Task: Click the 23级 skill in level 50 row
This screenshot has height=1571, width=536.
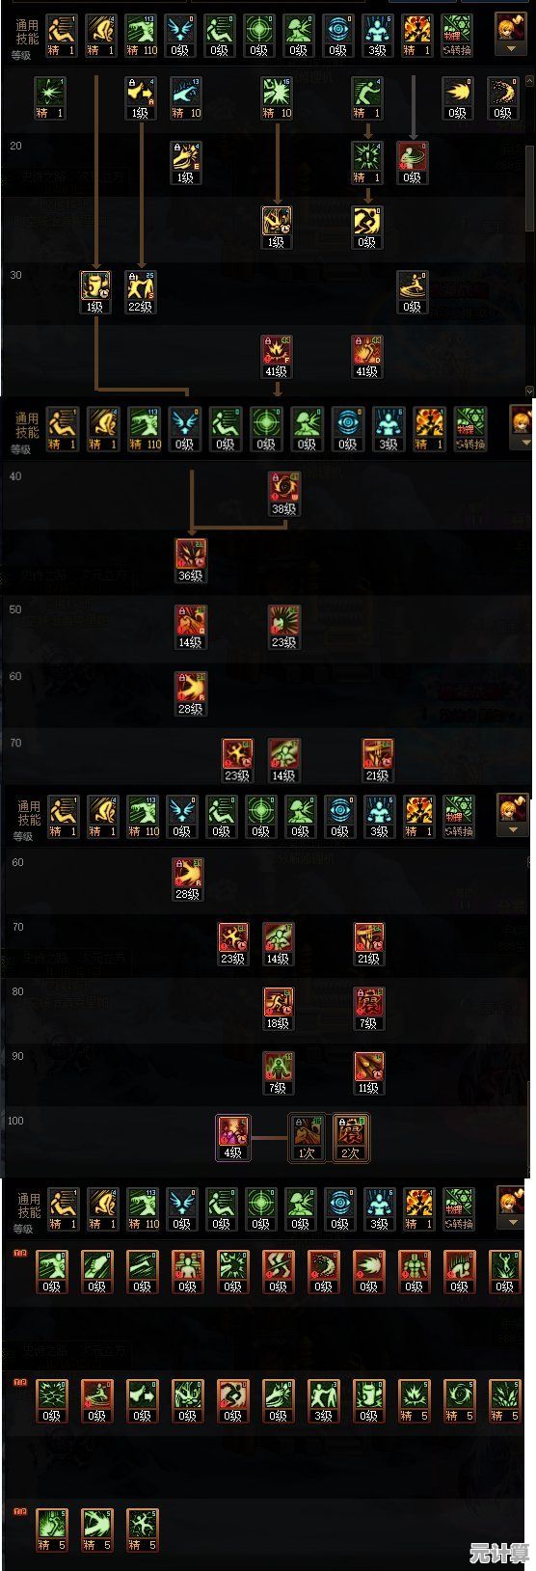Action: 283,627
